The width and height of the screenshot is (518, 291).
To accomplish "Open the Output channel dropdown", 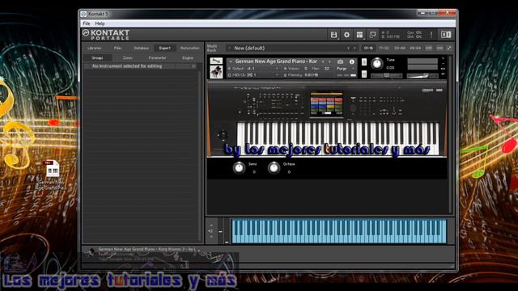I will click(x=277, y=69).
